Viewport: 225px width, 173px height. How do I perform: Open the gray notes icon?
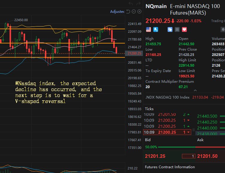coord(177,29)
